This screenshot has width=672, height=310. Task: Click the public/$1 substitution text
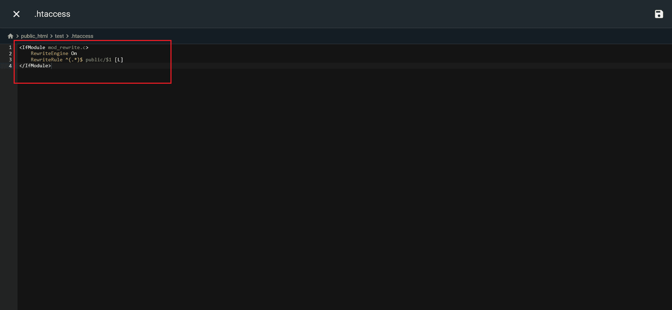99,60
